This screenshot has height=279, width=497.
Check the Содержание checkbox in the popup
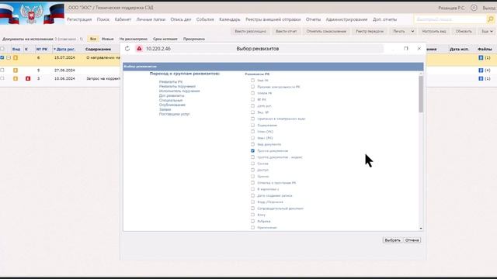click(x=252, y=125)
